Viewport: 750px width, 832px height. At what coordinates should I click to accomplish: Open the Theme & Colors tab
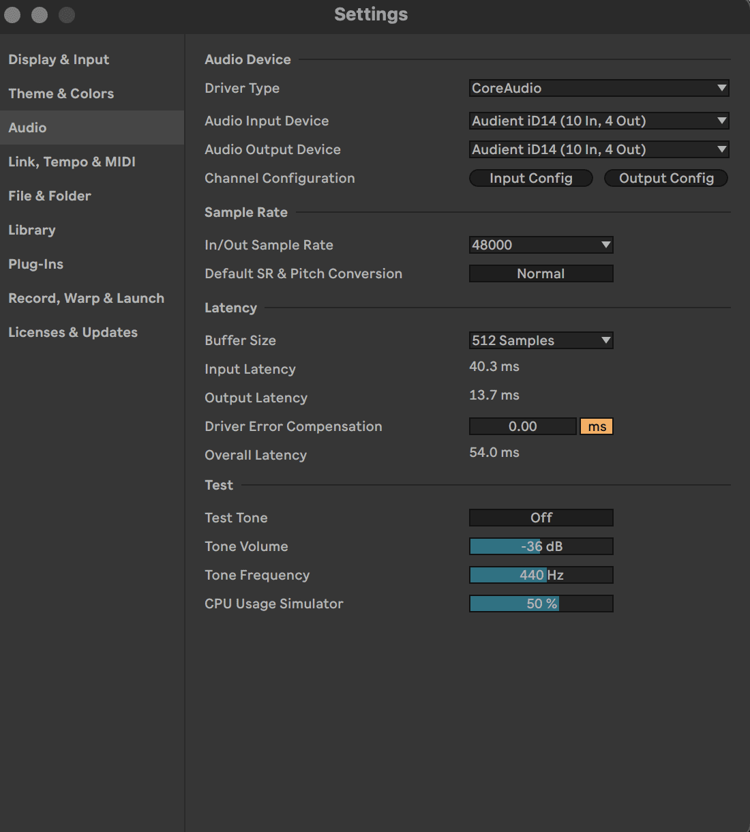[61, 93]
